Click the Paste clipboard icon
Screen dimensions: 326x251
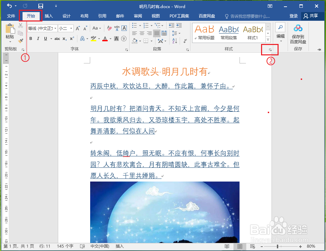10,29
